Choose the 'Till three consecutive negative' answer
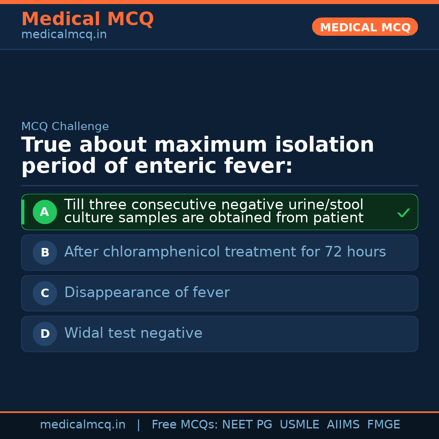Image resolution: width=439 pixels, height=439 pixels. [x=214, y=211]
